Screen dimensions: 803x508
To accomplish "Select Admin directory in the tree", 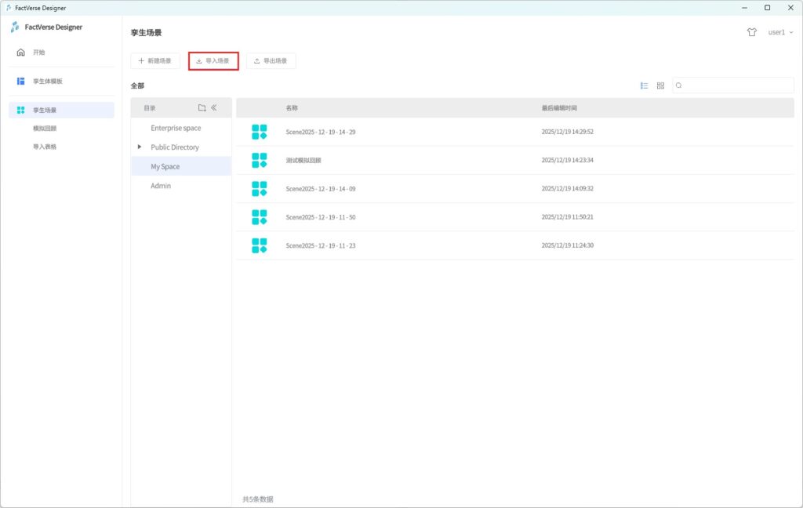I will click(161, 186).
